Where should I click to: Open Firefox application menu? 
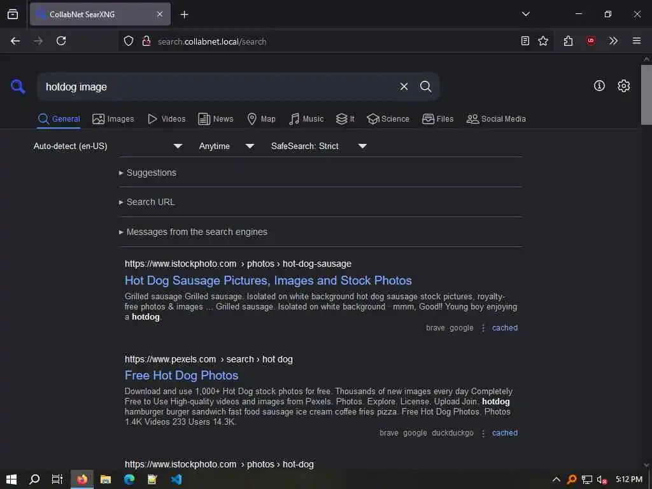point(636,41)
